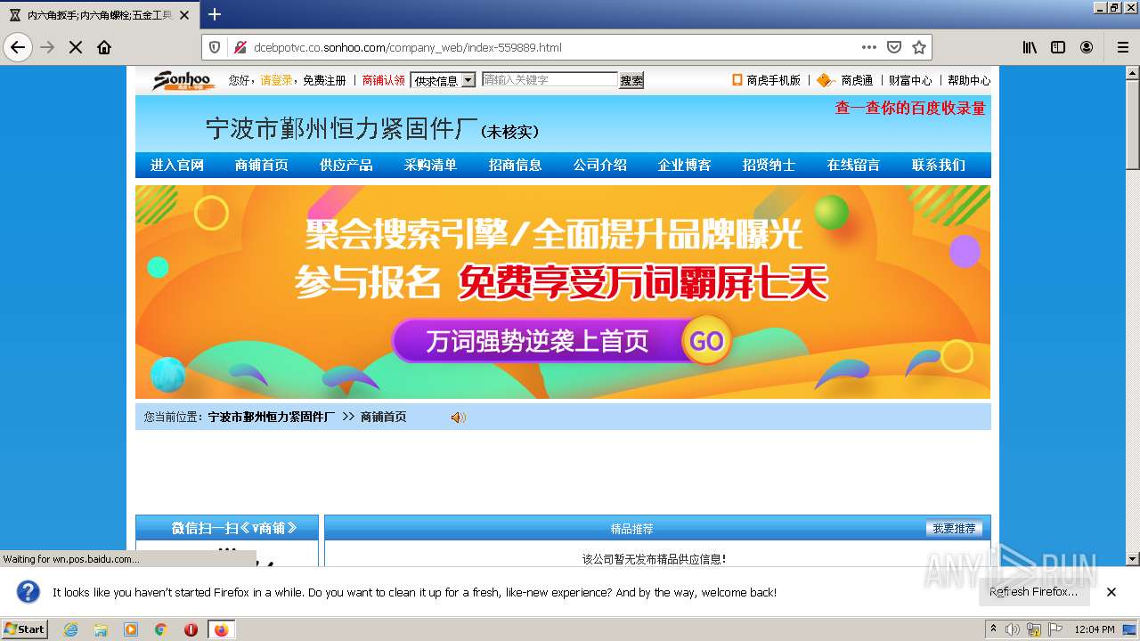Switch to Firefox taskbar button
The height and width of the screenshot is (641, 1140).
point(221,629)
